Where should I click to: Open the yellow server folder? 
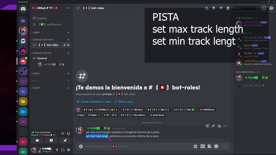pyautogui.click(x=23, y=102)
